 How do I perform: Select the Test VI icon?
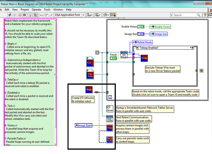[90, 62]
